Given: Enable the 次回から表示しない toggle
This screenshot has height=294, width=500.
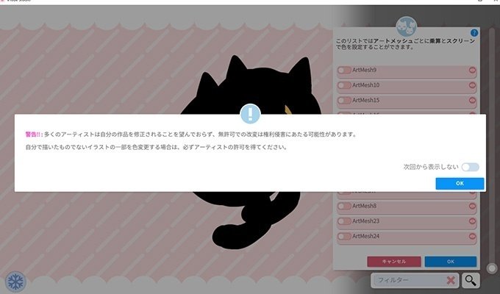Looking at the screenshot, I should coord(471,167).
